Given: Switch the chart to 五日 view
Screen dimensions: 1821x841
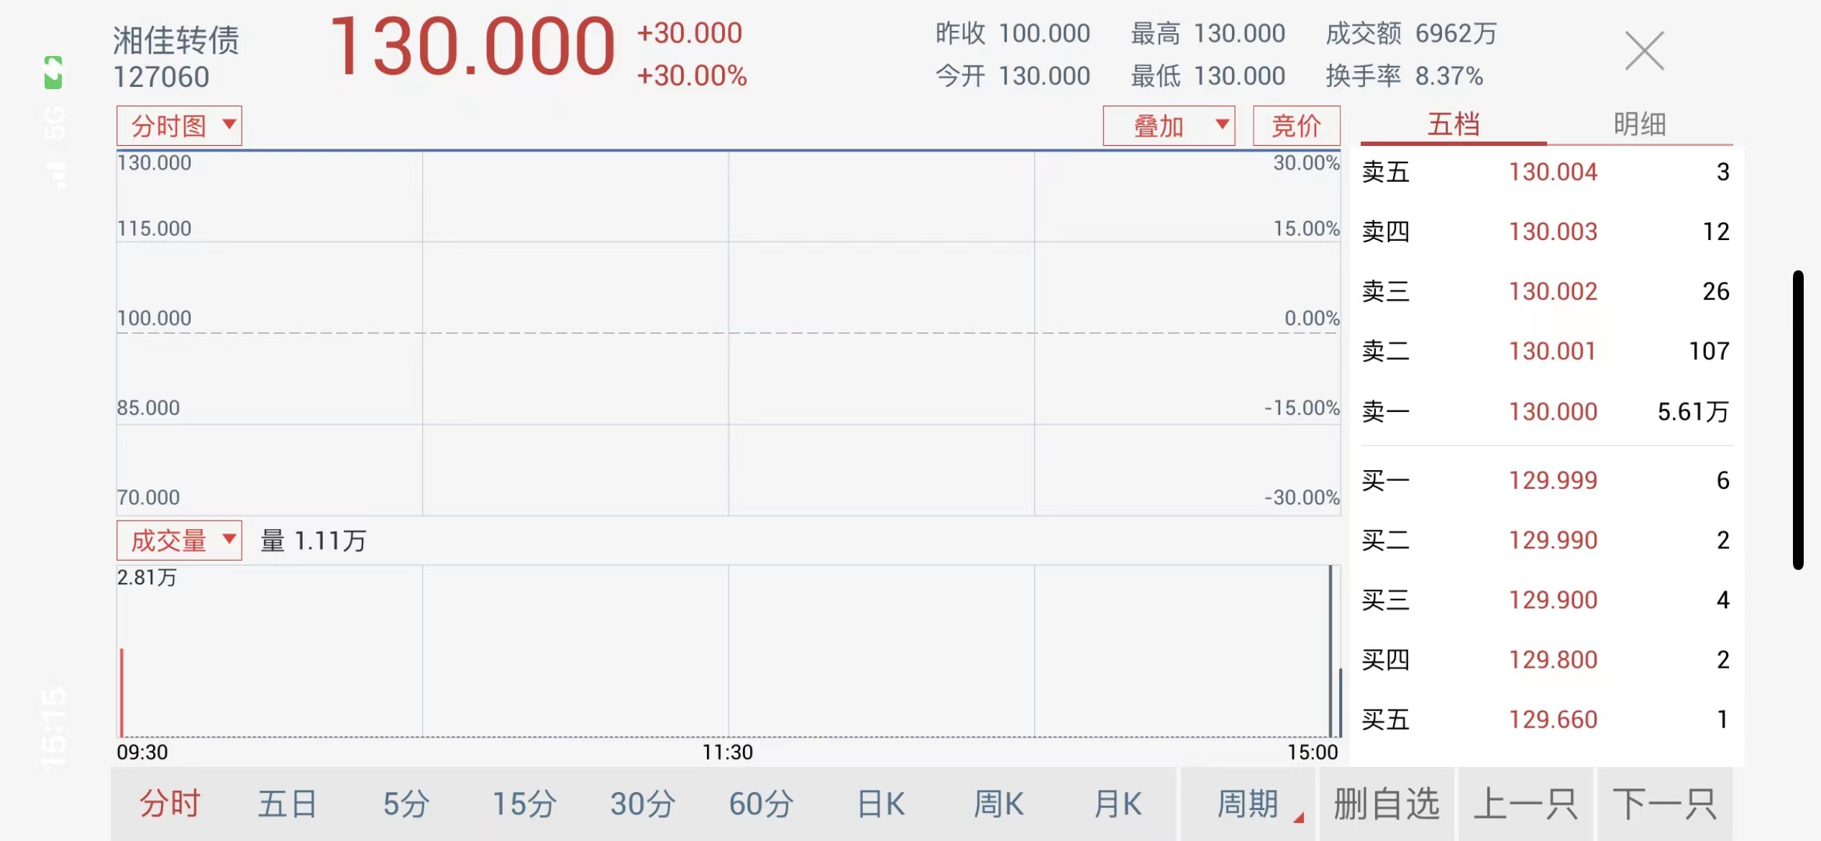Looking at the screenshot, I should click(x=288, y=804).
